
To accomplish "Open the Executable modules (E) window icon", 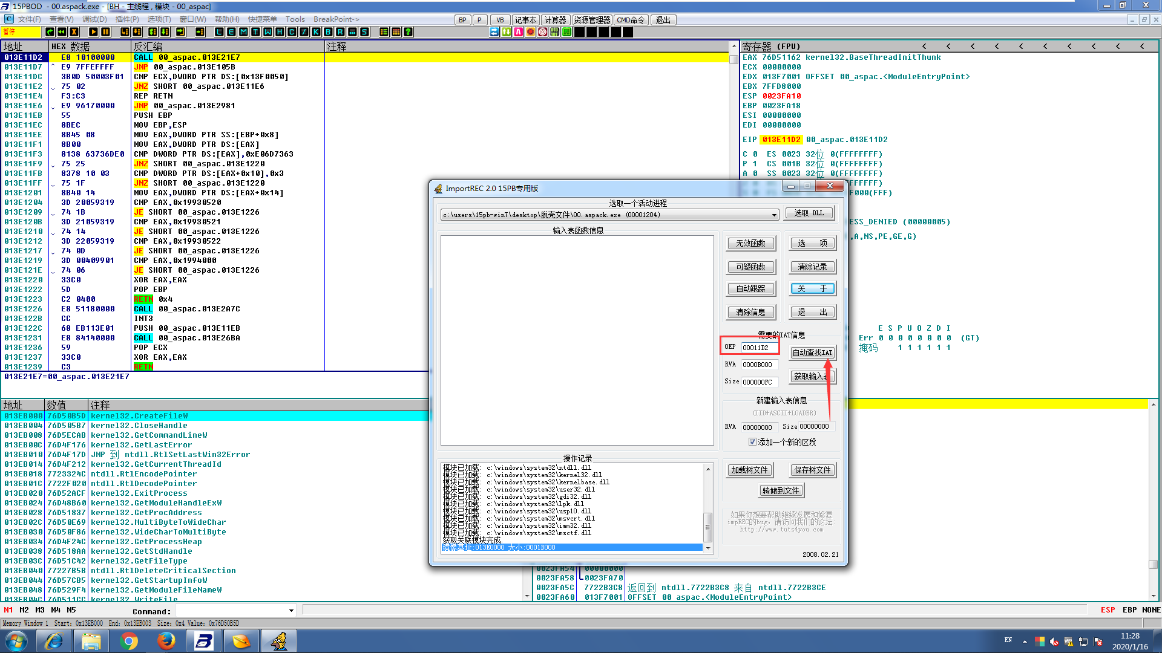I will click(231, 32).
